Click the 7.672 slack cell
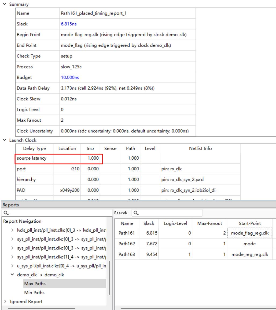The height and width of the screenshot is (310, 276). [149, 244]
